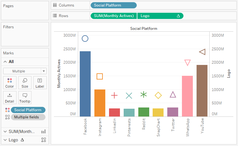Click shape icon beside Multiple fields pill
The height and width of the screenshot is (146, 238).
7,117
